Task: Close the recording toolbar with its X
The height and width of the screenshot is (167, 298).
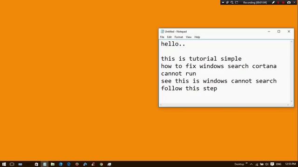Action: [x=294, y=2]
